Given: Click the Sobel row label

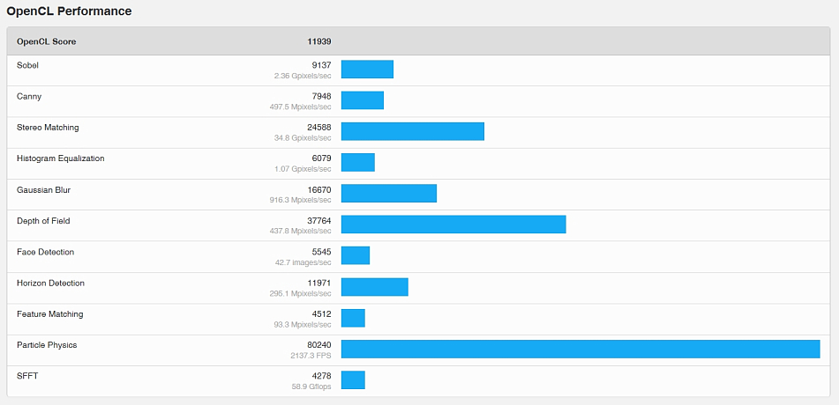Looking at the screenshot, I should pos(28,65).
